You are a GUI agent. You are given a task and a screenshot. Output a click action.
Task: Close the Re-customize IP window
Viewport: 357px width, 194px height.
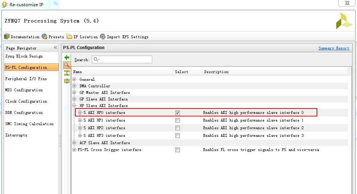tap(347, 3)
